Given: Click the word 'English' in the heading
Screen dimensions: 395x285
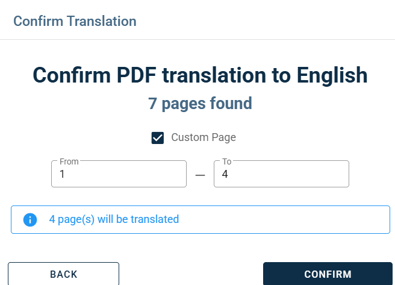Looking at the screenshot, I should tap(331, 75).
